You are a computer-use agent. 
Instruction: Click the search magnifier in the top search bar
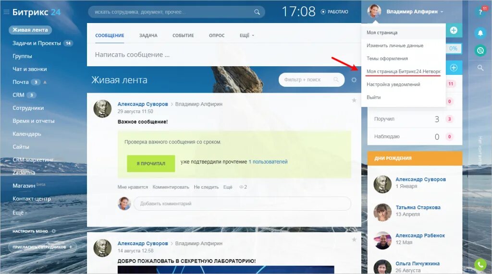coord(257,12)
